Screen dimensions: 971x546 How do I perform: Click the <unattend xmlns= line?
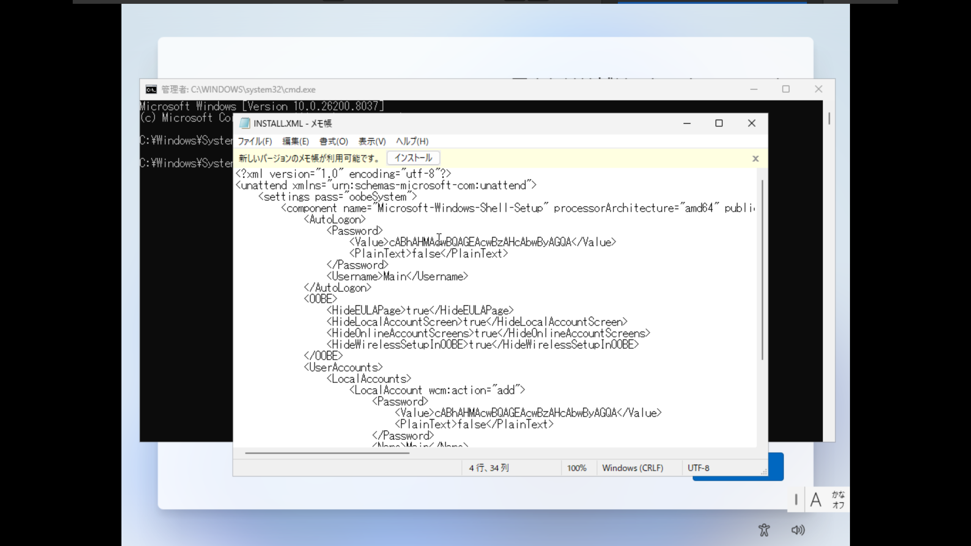(386, 185)
